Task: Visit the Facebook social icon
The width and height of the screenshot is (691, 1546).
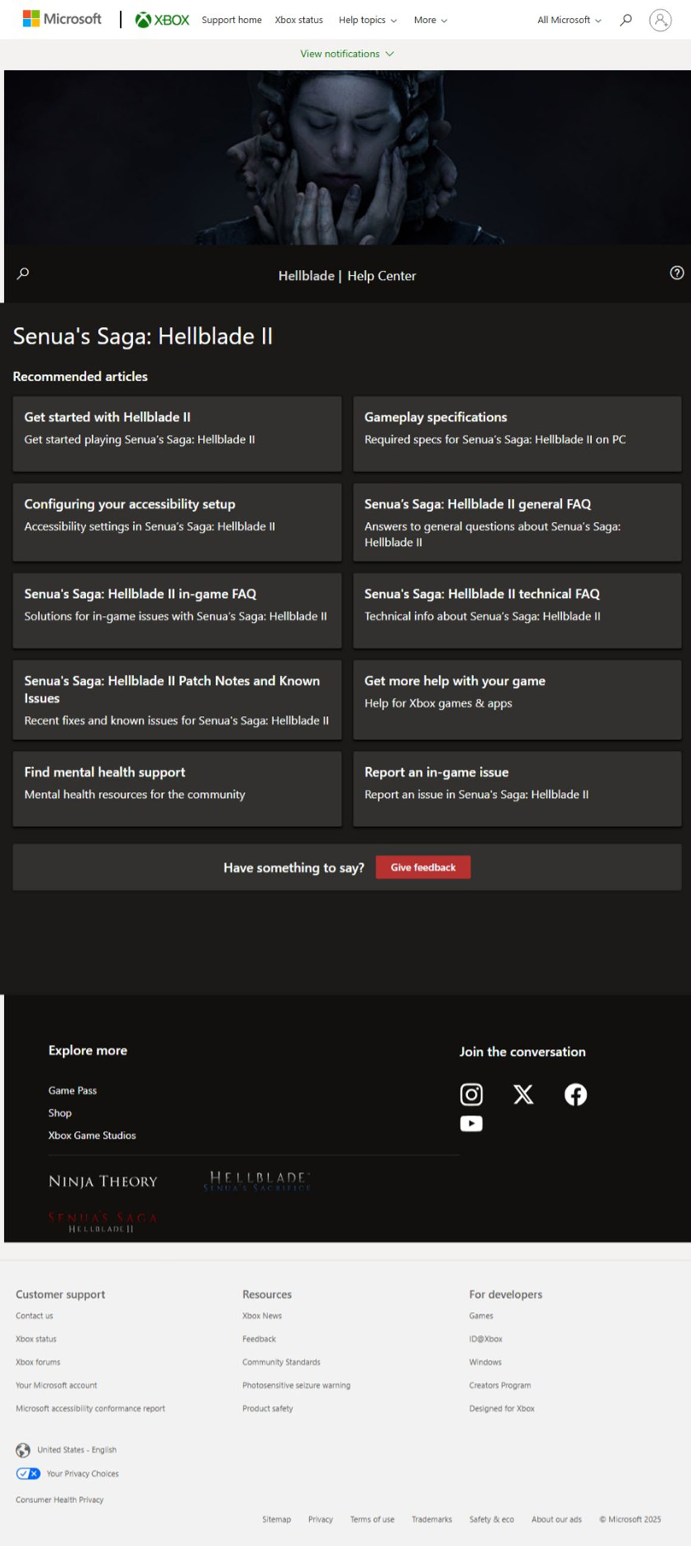Action: [x=575, y=1094]
